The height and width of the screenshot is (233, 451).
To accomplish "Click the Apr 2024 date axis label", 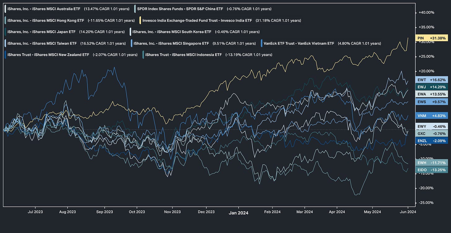I will coord(336,212).
